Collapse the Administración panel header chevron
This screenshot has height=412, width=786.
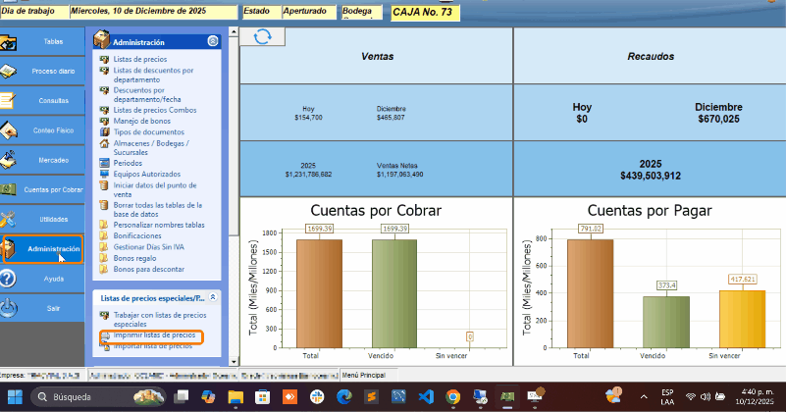coord(213,42)
